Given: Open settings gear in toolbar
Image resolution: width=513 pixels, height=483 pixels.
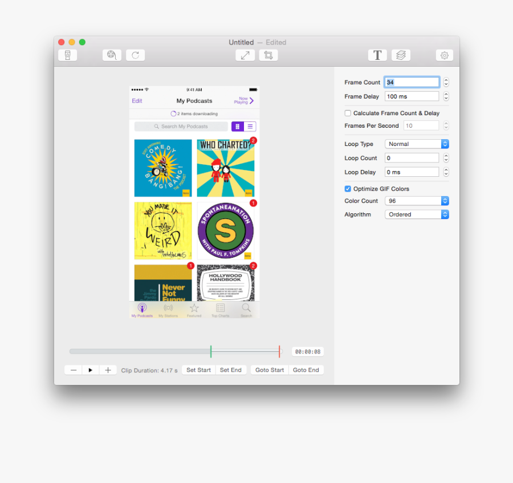Looking at the screenshot, I should [x=445, y=55].
